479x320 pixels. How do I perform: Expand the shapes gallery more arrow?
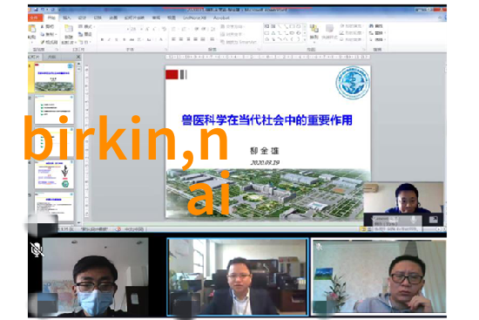click(x=304, y=39)
